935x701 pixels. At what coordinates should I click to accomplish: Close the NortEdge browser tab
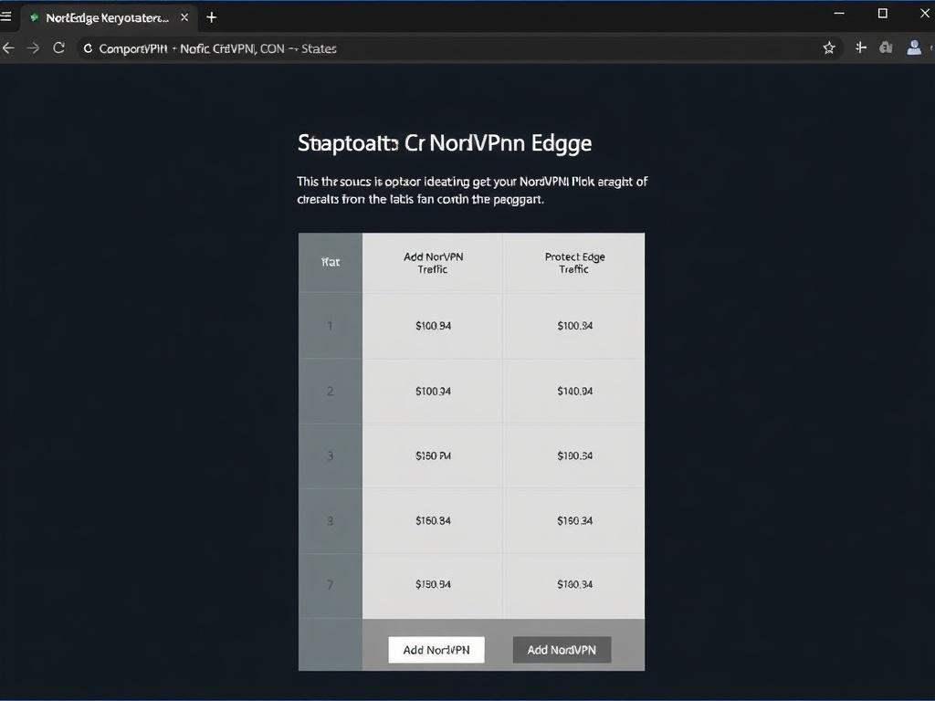(184, 18)
